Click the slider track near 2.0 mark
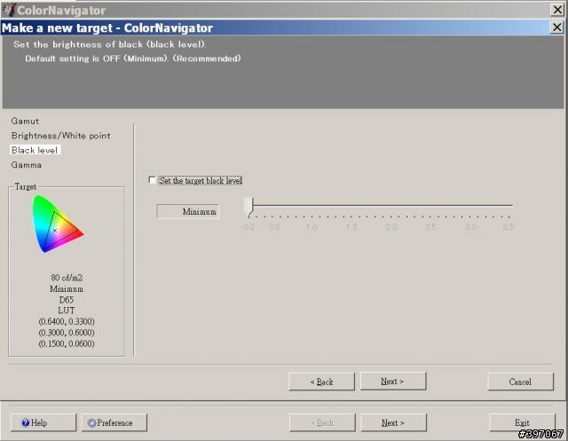568x441 pixels. [391, 205]
